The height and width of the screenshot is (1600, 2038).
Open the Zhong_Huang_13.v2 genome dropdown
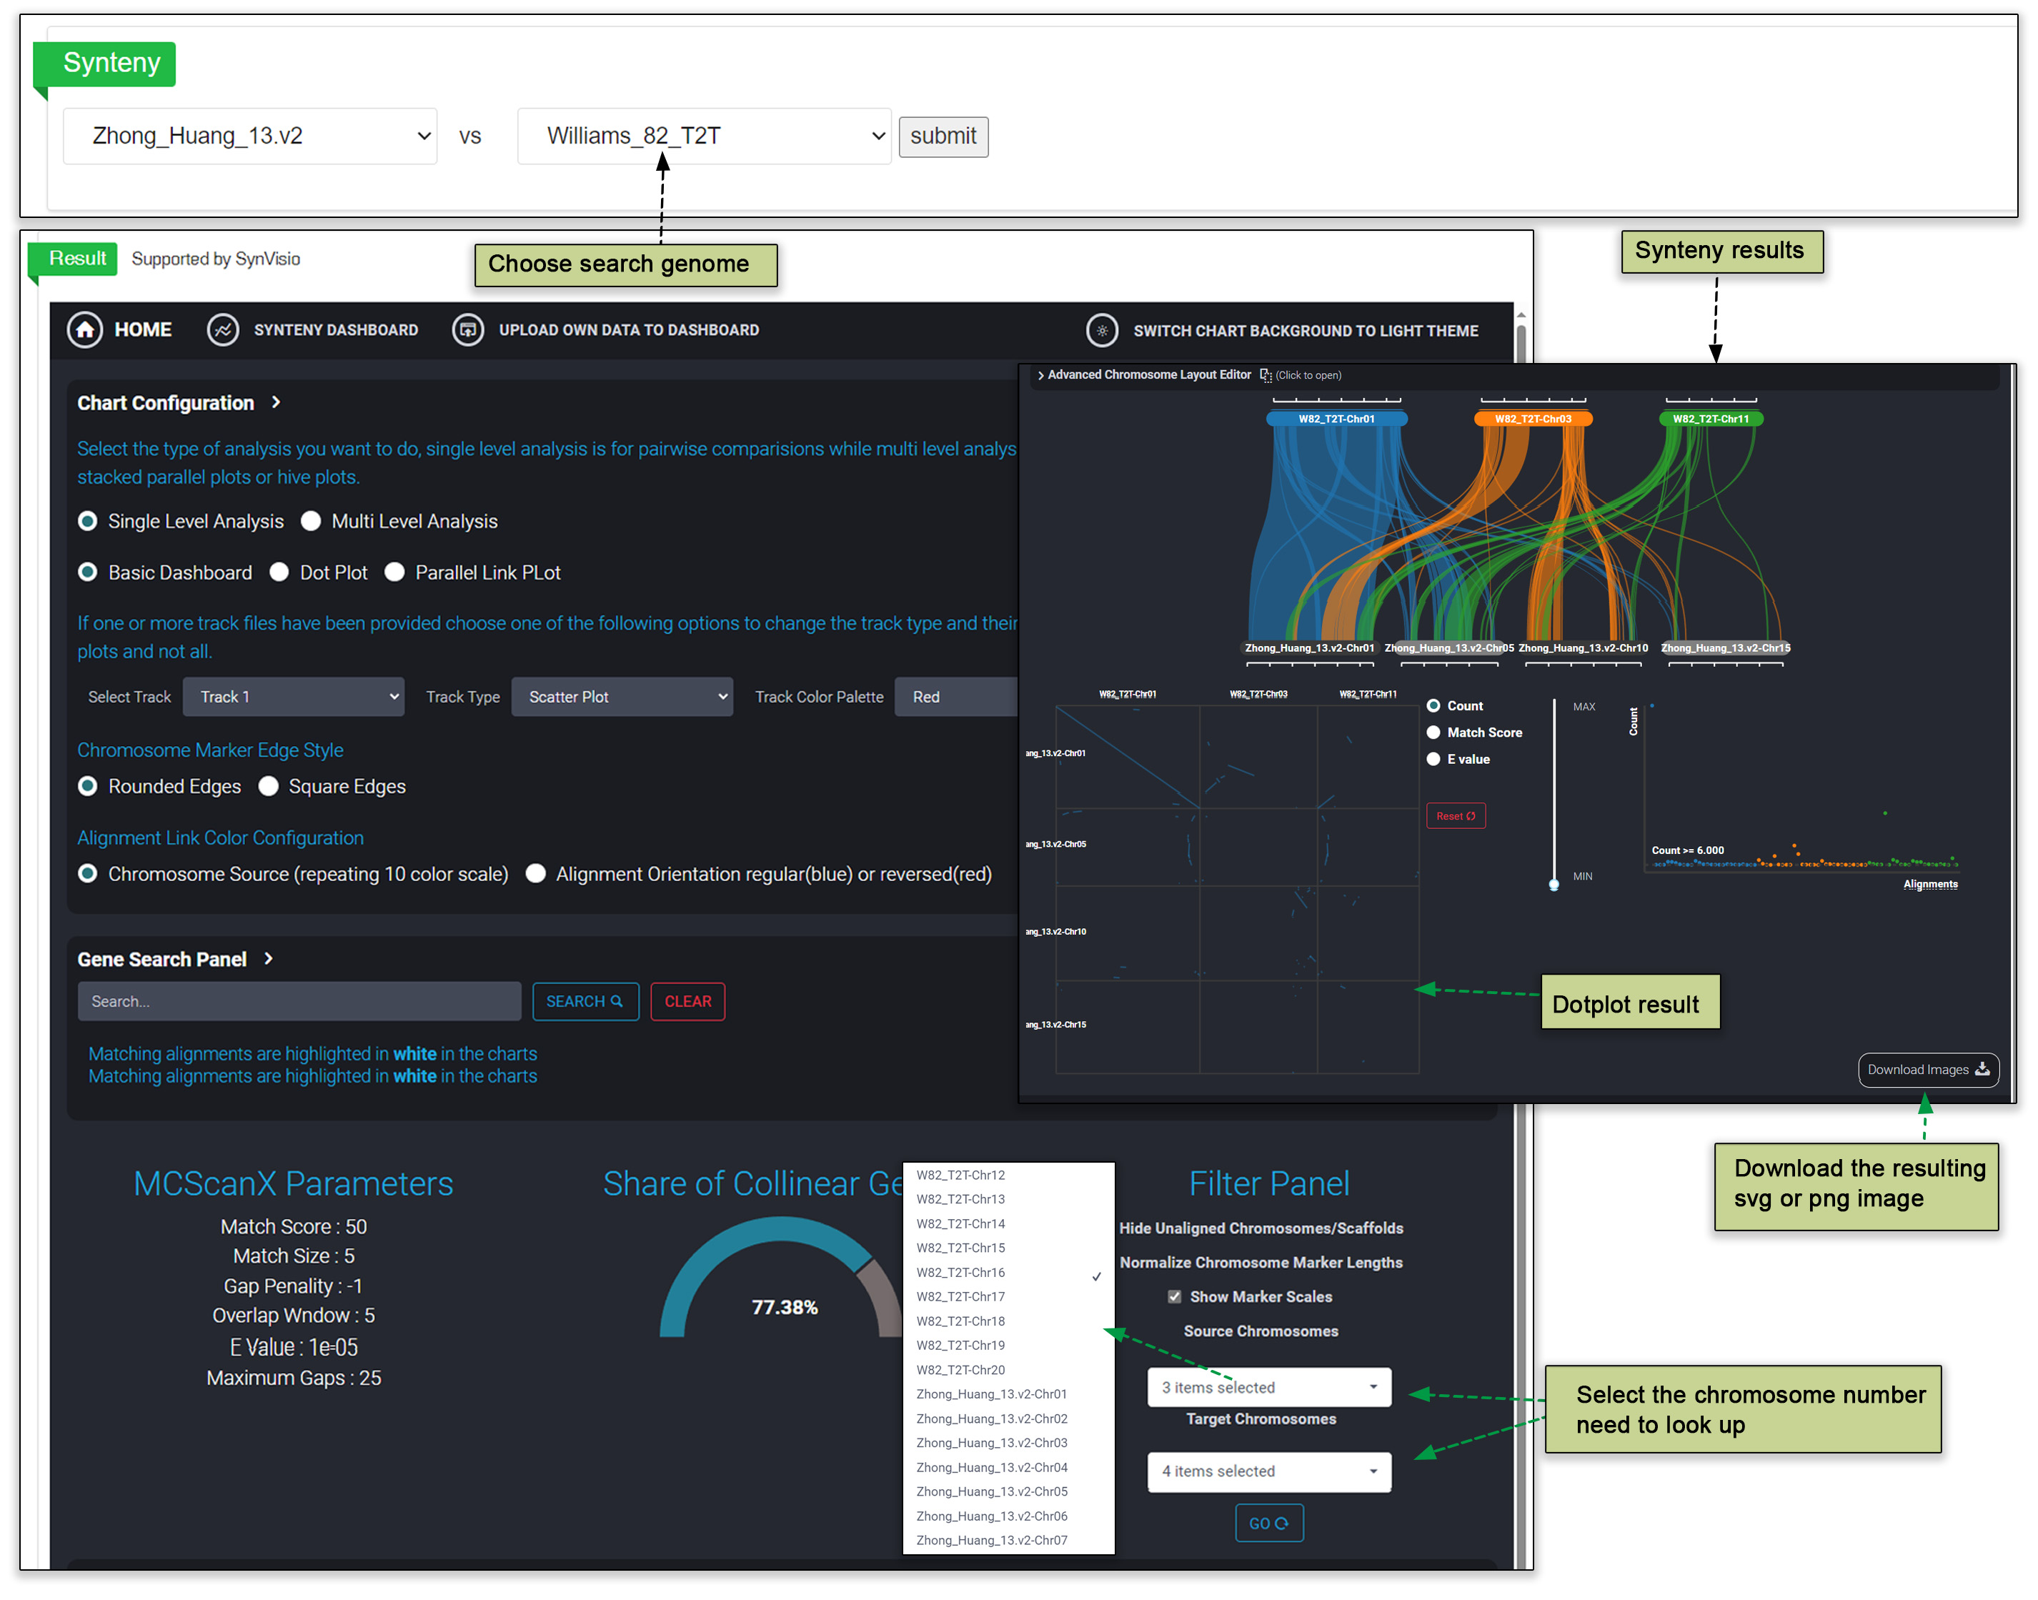tap(249, 136)
